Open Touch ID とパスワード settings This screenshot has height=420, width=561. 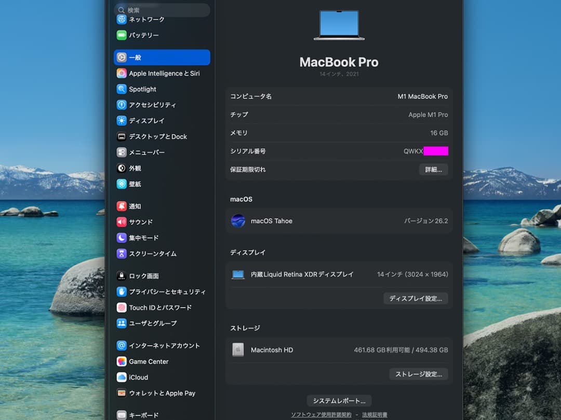click(x=122, y=307)
